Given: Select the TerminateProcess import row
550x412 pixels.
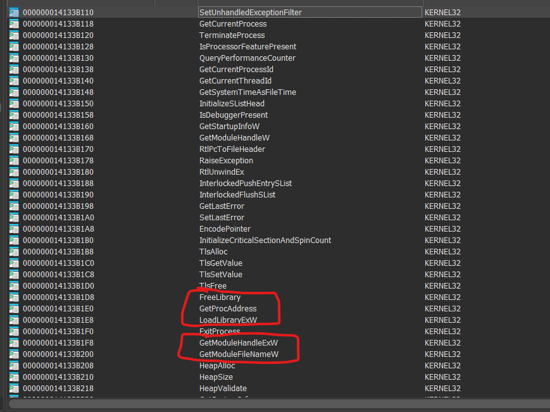Looking at the screenshot, I should (232, 35).
